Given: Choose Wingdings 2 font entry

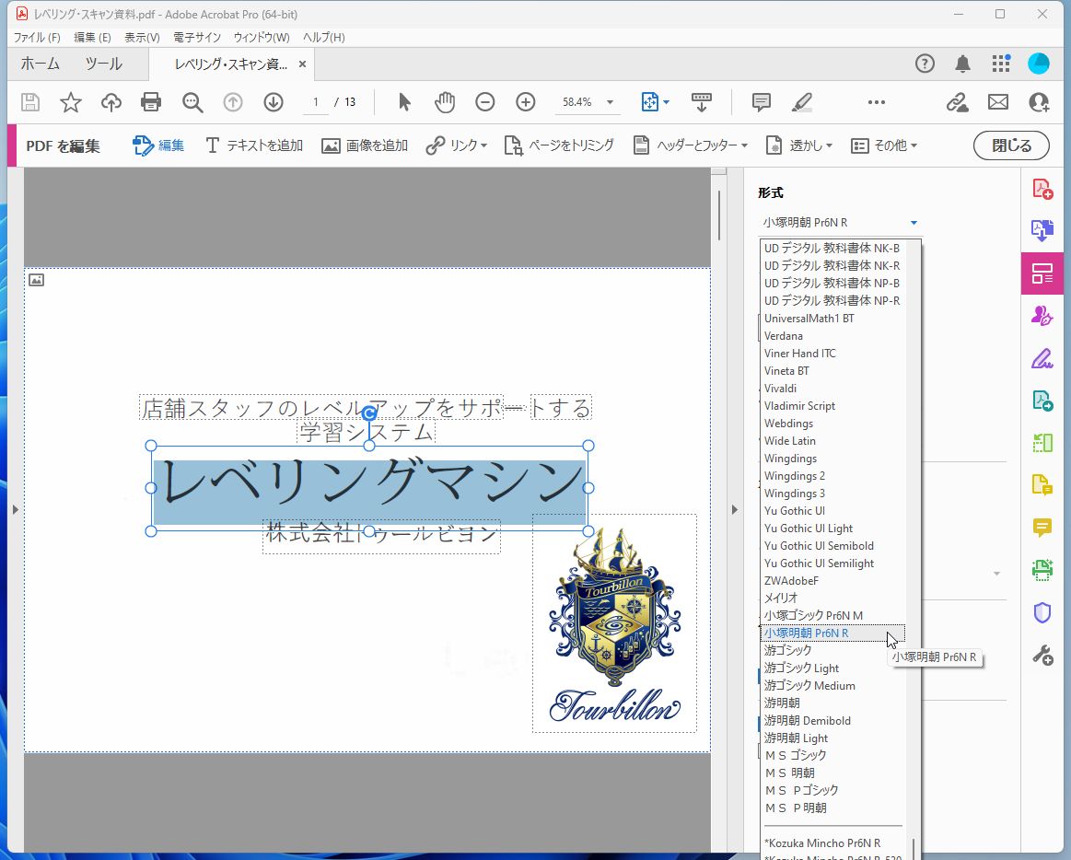Looking at the screenshot, I should 833,476.
